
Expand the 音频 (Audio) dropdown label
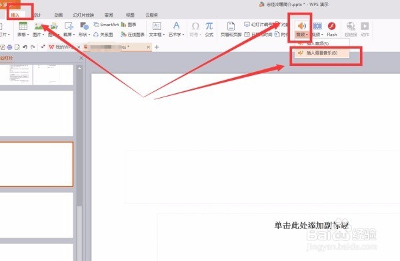(x=302, y=35)
